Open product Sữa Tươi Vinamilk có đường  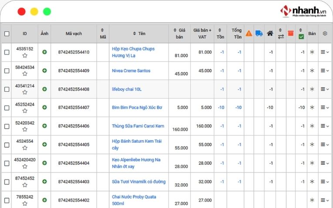pos(139,182)
